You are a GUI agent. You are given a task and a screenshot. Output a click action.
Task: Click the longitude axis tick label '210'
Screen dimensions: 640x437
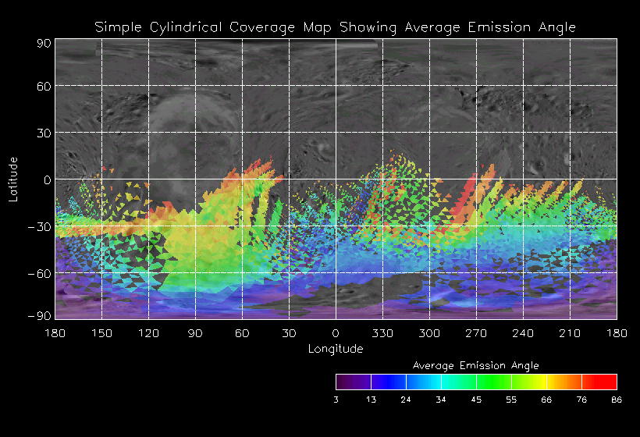coord(570,333)
